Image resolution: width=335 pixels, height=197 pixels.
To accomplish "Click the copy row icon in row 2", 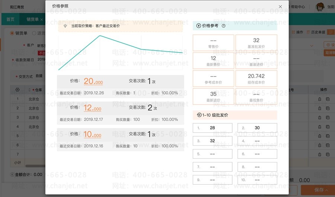I will point(328,108).
